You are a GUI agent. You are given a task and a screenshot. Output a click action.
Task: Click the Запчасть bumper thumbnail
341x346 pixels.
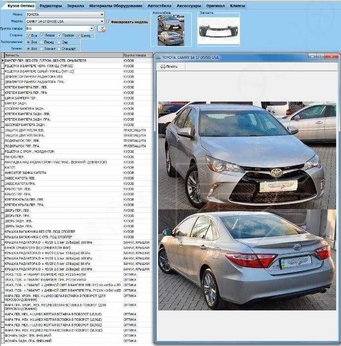[x=218, y=31]
